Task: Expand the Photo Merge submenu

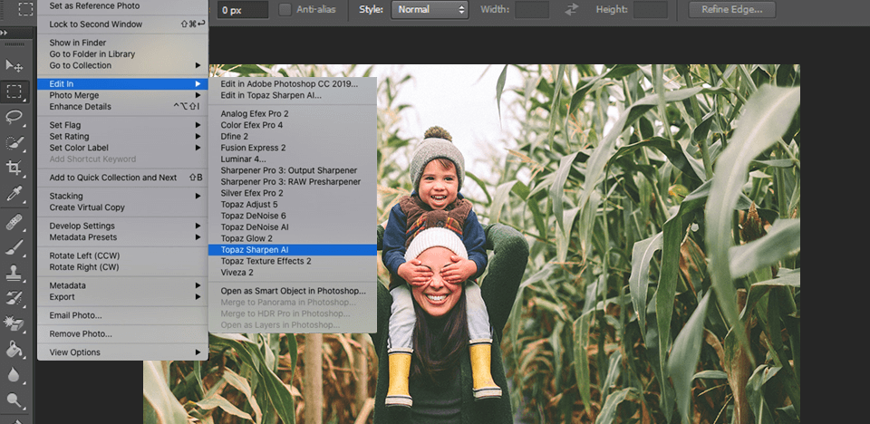Action: click(x=122, y=95)
